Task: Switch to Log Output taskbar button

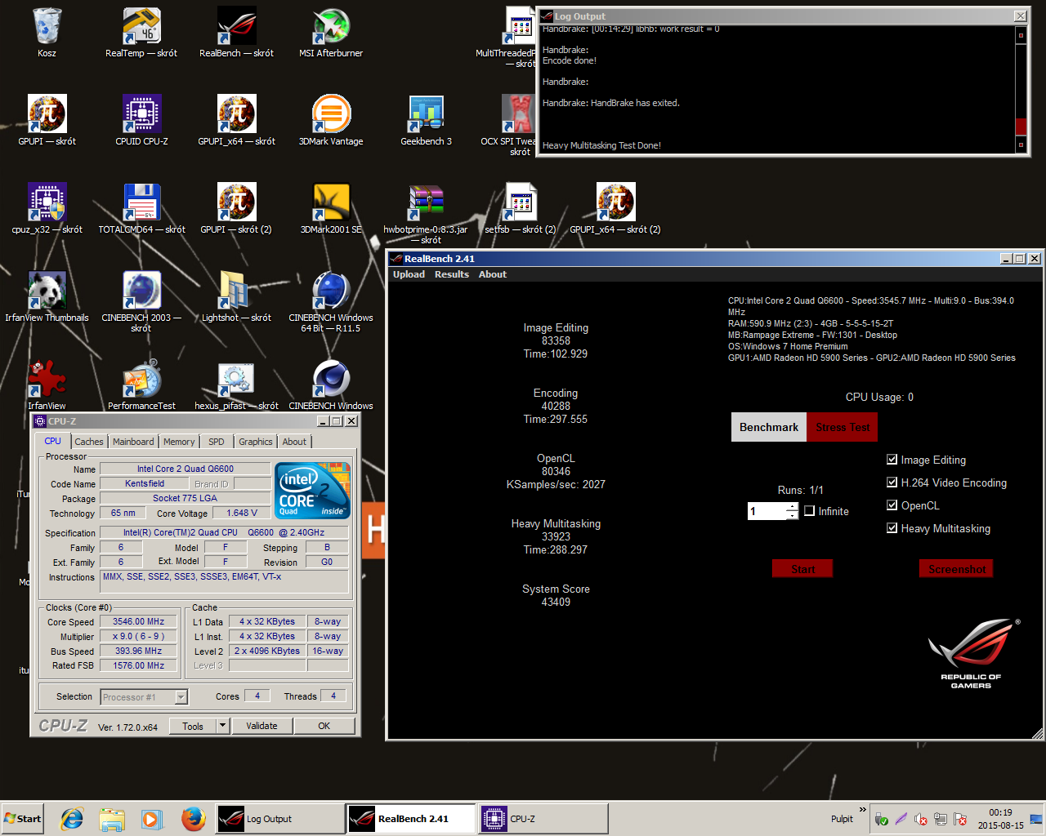Action: point(280,819)
